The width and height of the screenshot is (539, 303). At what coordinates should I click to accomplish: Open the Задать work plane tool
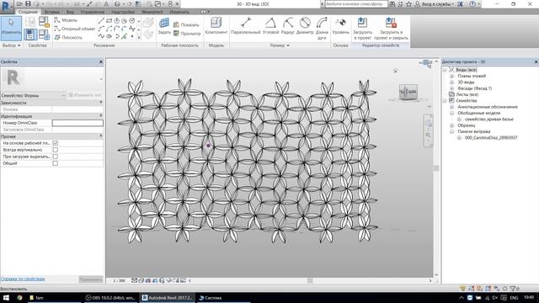point(164,26)
